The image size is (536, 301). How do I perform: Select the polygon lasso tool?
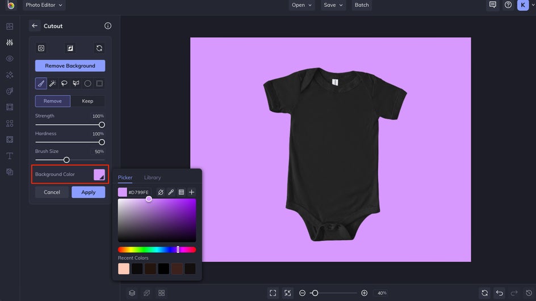tap(76, 83)
